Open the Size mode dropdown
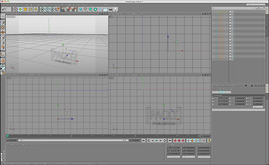269x165 pixels. point(189,157)
